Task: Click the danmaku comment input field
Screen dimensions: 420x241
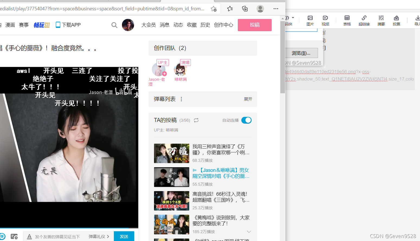Action: coord(57,236)
